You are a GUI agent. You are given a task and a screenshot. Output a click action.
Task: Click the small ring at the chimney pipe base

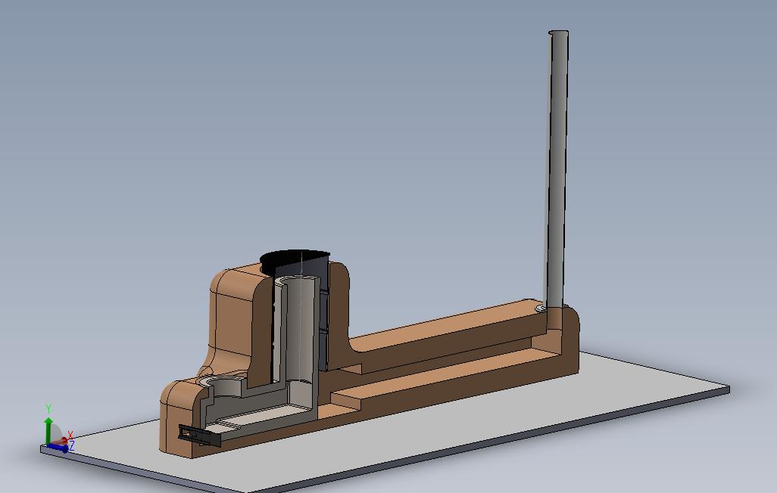(x=541, y=309)
